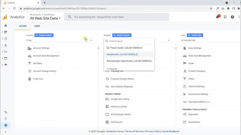Open the view Filters option

coord(191,79)
